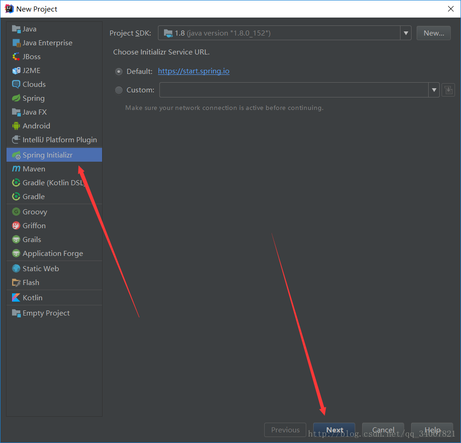Image resolution: width=461 pixels, height=443 pixels.
Task: Click the Static Web globe icon
Action: [x=16, y=269]
